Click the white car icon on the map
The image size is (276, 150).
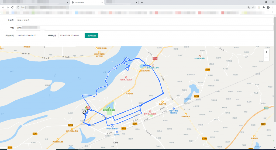tap(84, 113)
